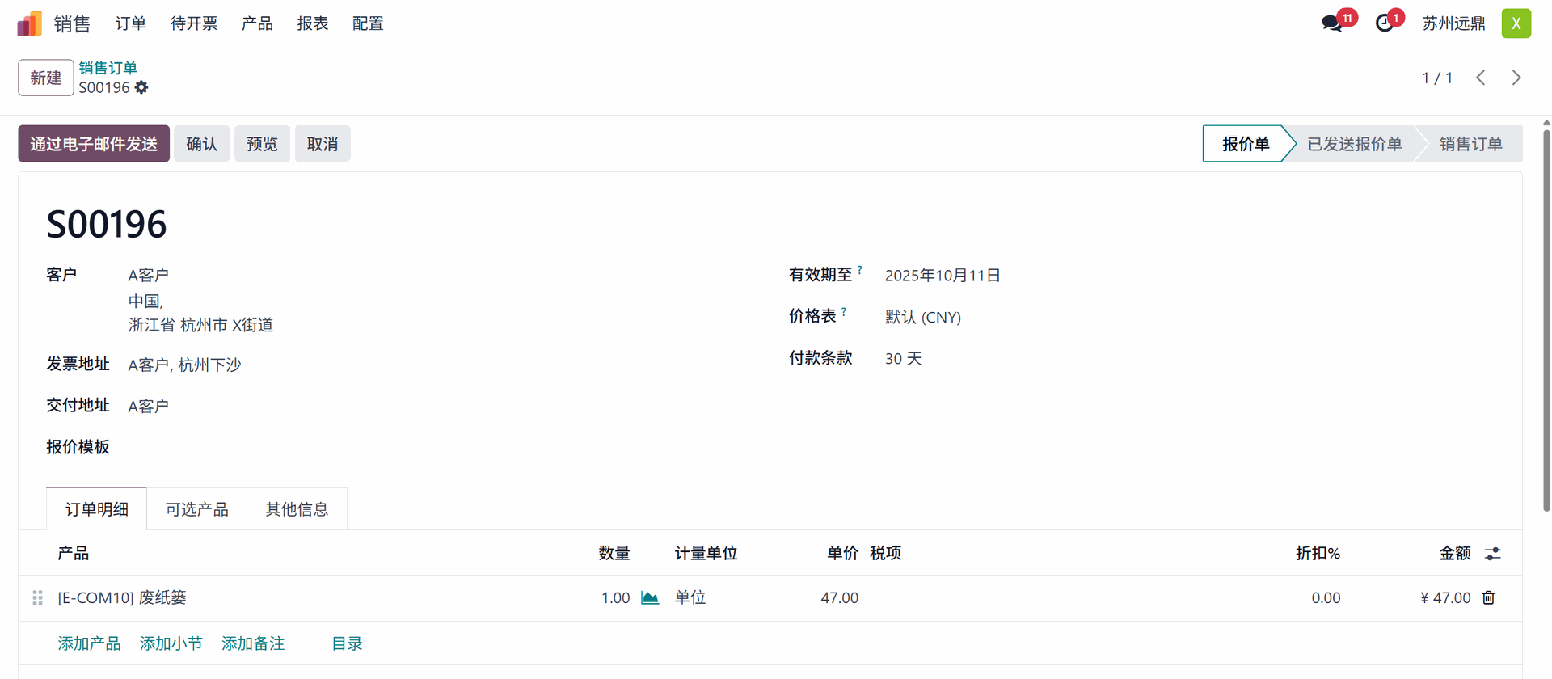1552x679 pixels.
Task: Click the 添加产品 link
Action: [89, 643]
